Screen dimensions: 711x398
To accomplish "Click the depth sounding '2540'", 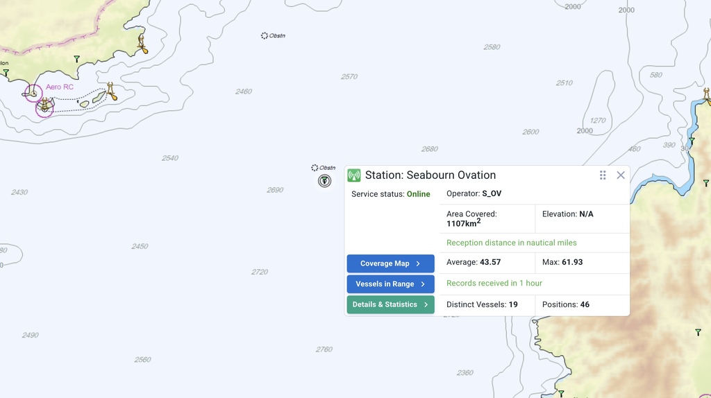I will point(170,158).
